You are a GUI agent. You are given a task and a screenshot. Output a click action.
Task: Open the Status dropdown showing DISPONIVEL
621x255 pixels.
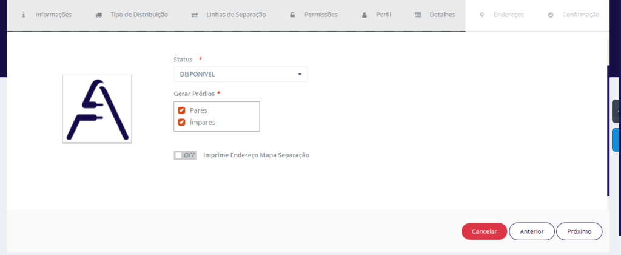coord(240,74)
